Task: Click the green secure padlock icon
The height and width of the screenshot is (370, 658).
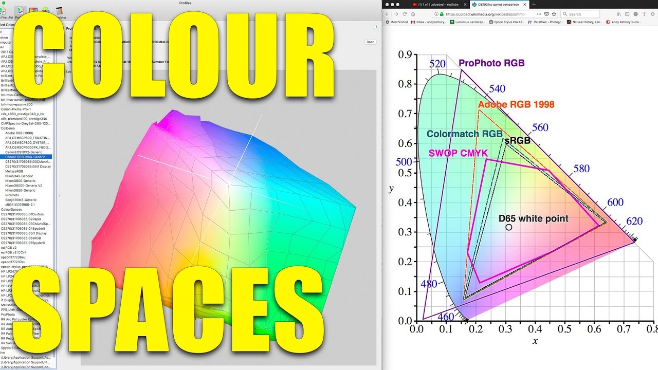Action: pos(442,14)
